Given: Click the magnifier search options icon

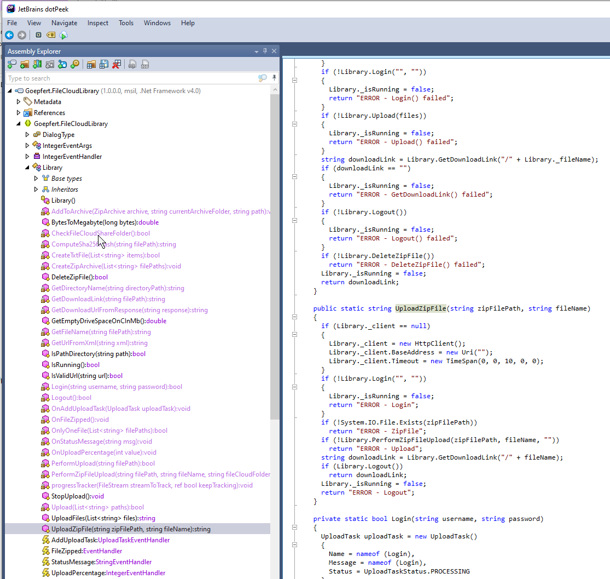Looking at the screenshot, I should (x=263, y=78).
